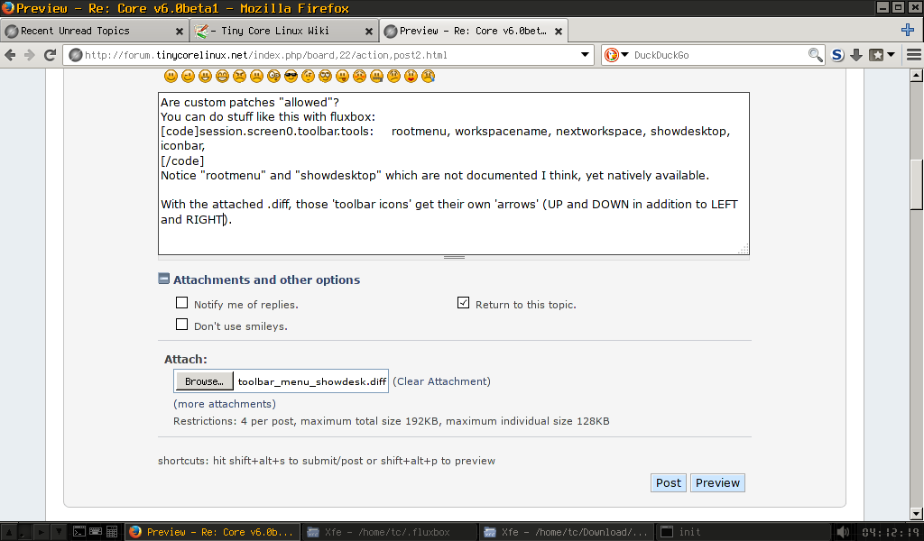Uncheck 'Return to this topic' checkbox
This screenshot has width=924, height=541.
464,304
